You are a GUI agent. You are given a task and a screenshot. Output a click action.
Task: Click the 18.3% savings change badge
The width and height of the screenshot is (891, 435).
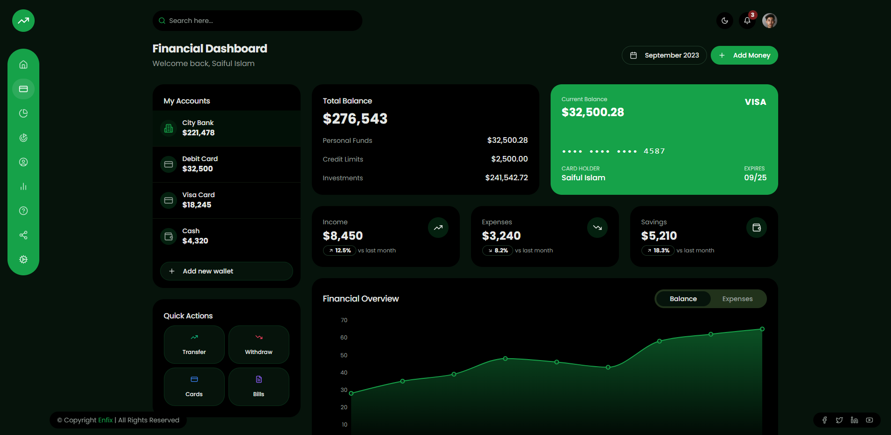pos(658,251)
